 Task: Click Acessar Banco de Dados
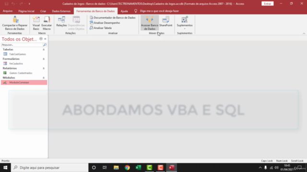point(150,23)
